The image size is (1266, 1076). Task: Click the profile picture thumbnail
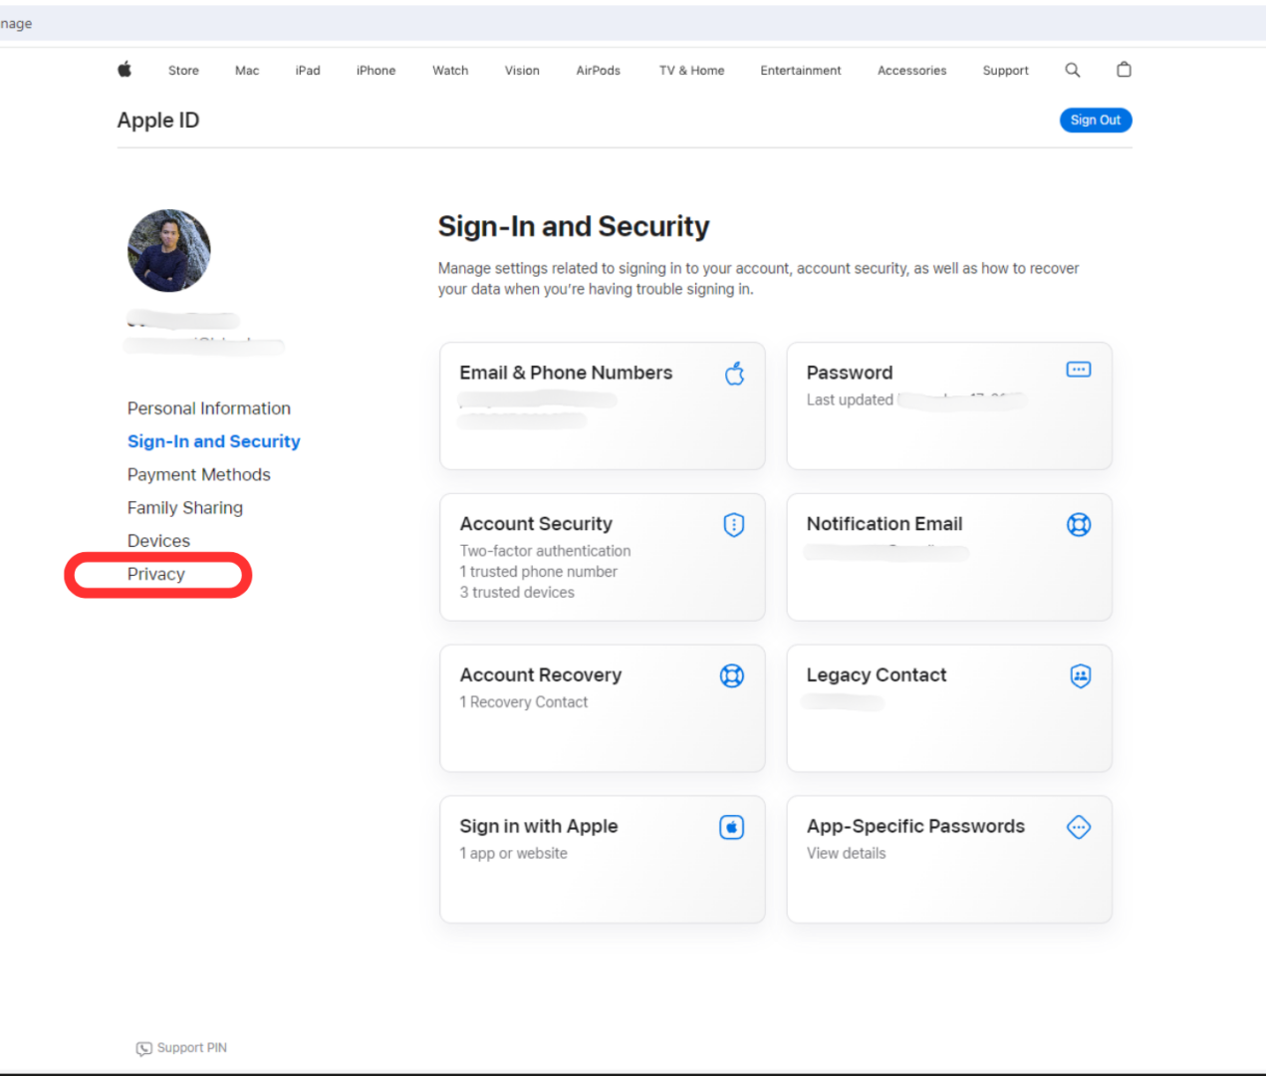(168, 251)
